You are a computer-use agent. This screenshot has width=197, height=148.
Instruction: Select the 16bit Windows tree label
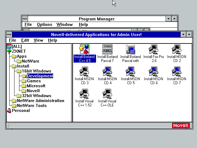[37, 71]
